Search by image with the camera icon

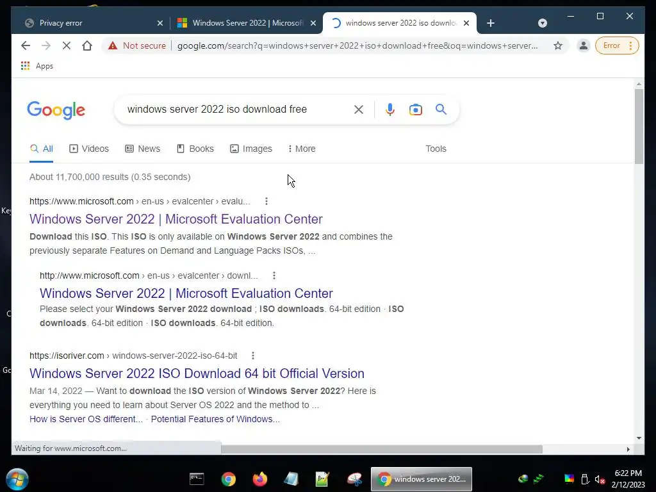(415, 110)
